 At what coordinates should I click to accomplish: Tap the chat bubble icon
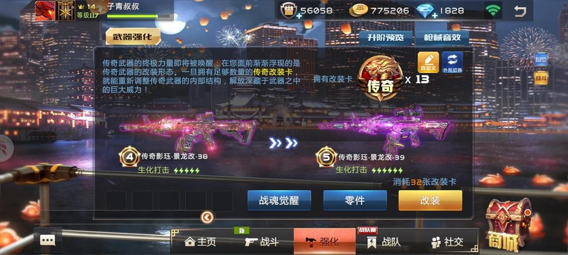coord(47,240)
